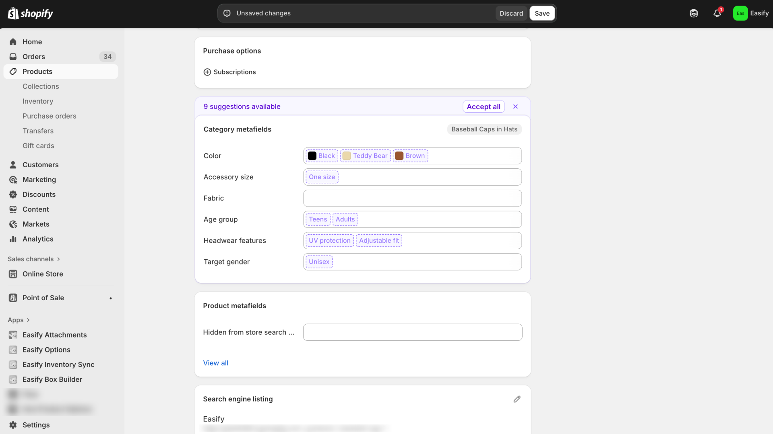
Task: Open the Products menu item
Action: [x=61, y=72]
